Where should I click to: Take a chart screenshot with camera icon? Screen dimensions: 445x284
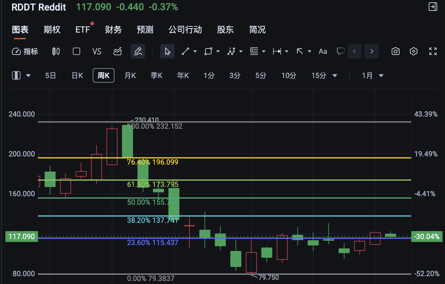(395, 51)
